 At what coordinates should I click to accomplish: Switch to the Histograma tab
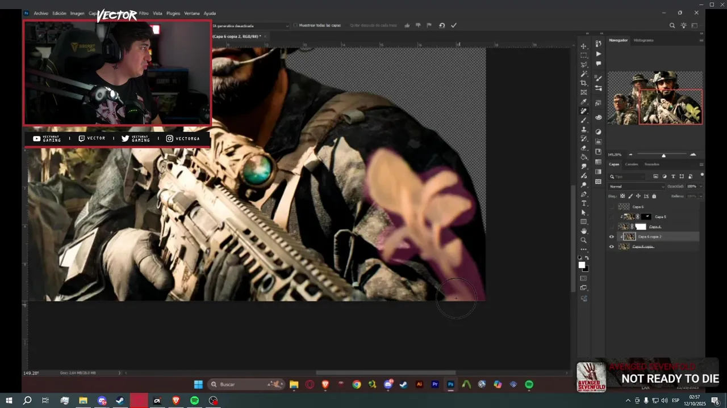click(644, 40)
